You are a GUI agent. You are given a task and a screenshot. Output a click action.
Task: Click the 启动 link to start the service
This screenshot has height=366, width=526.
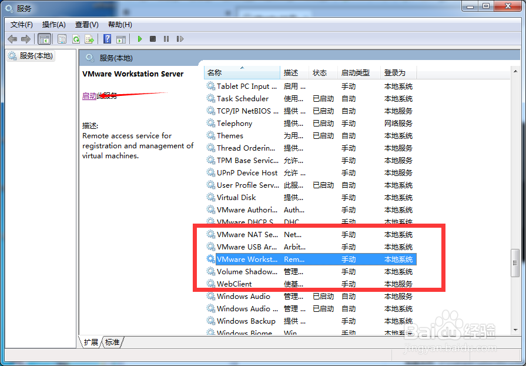89,96
